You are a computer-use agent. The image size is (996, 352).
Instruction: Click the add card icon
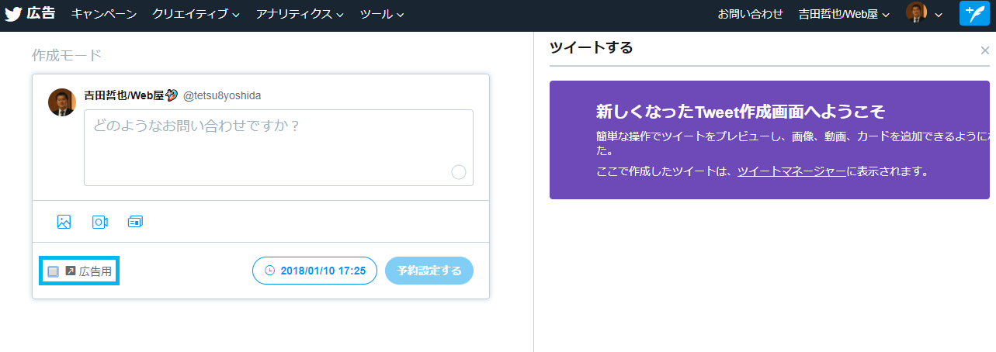[x=135, y=222]
